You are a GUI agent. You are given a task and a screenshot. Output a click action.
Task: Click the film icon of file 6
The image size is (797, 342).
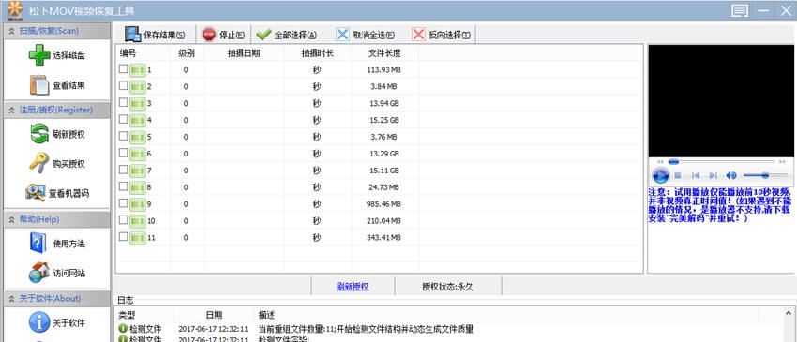click(x=138, y=154)
